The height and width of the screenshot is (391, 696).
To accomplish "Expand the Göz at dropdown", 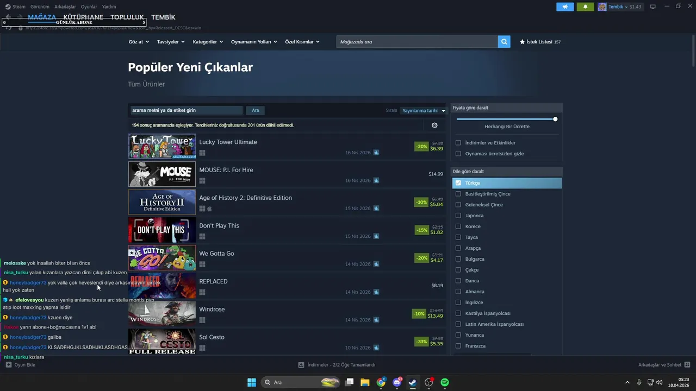I will tap(139, 42).
